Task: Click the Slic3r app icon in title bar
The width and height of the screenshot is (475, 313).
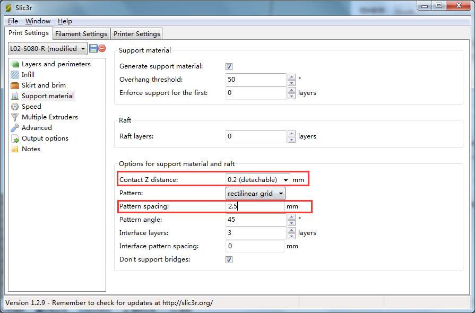Action: (x=8, y=7)
